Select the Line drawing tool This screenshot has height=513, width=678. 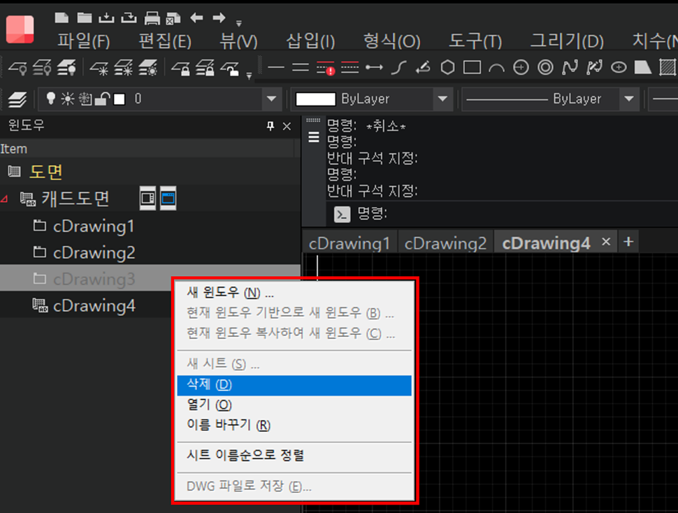pos(276,67)
